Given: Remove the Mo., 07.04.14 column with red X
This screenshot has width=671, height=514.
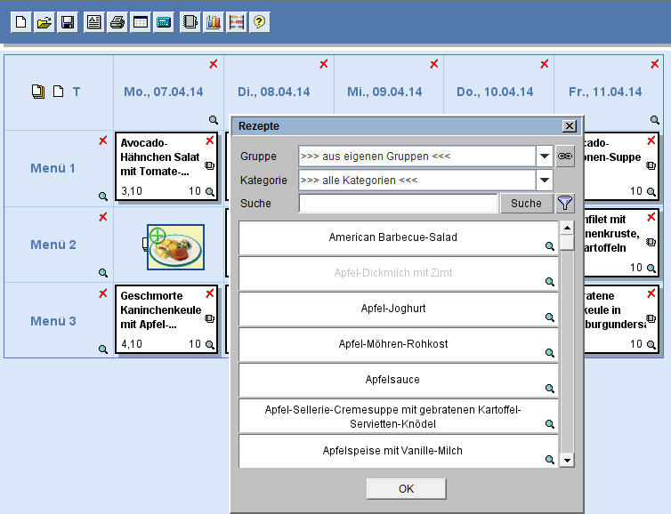Looking at the screenshot, I should [x=214, y=64].
